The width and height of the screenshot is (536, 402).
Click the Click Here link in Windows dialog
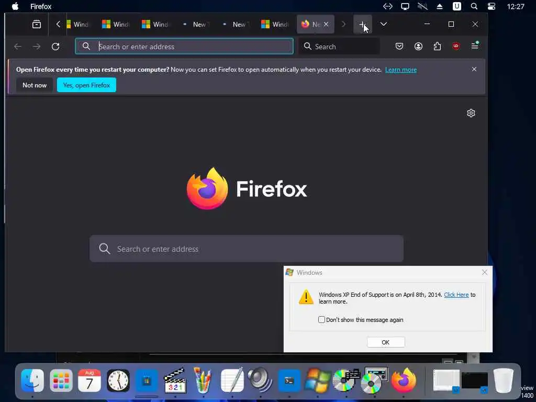(456, 295)
